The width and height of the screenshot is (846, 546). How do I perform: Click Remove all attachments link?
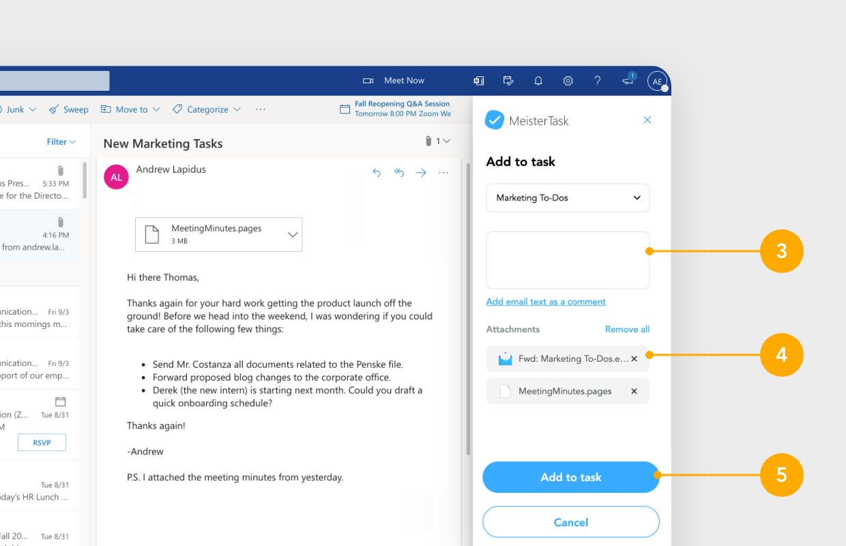point(627,329)
